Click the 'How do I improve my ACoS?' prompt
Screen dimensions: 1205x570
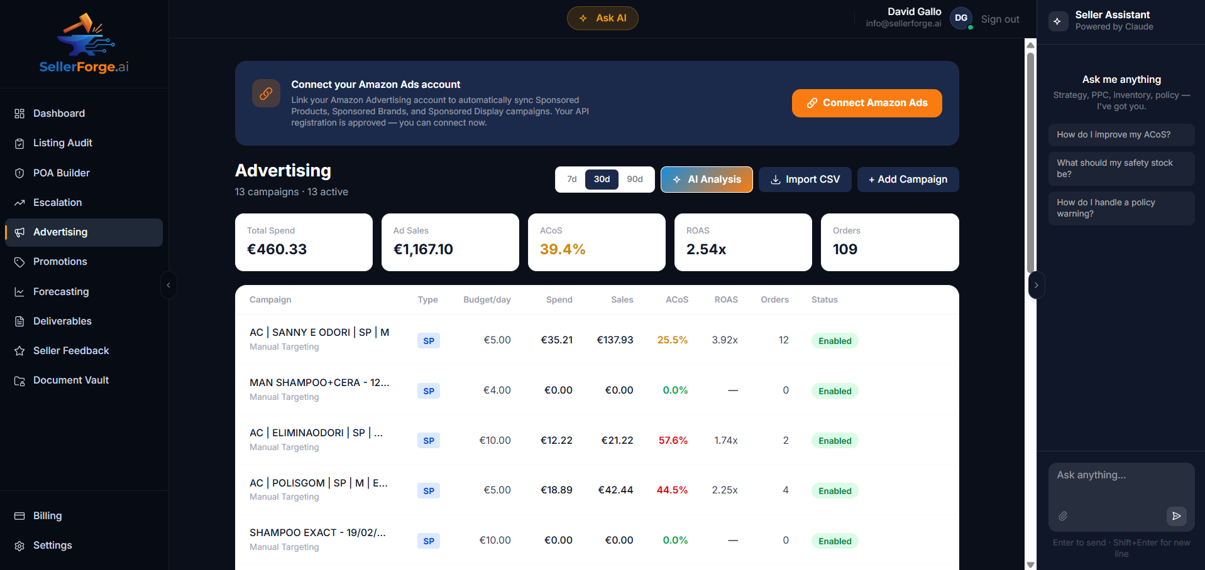1121,135
